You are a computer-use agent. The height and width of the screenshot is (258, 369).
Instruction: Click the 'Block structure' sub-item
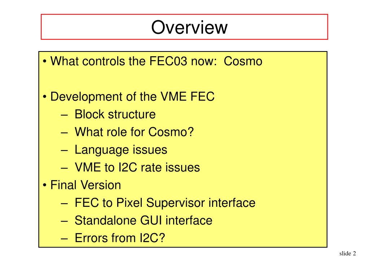click(115, 114)
